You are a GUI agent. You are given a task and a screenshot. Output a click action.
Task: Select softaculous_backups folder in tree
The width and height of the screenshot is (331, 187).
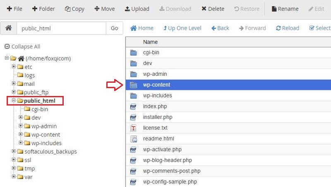50,151
